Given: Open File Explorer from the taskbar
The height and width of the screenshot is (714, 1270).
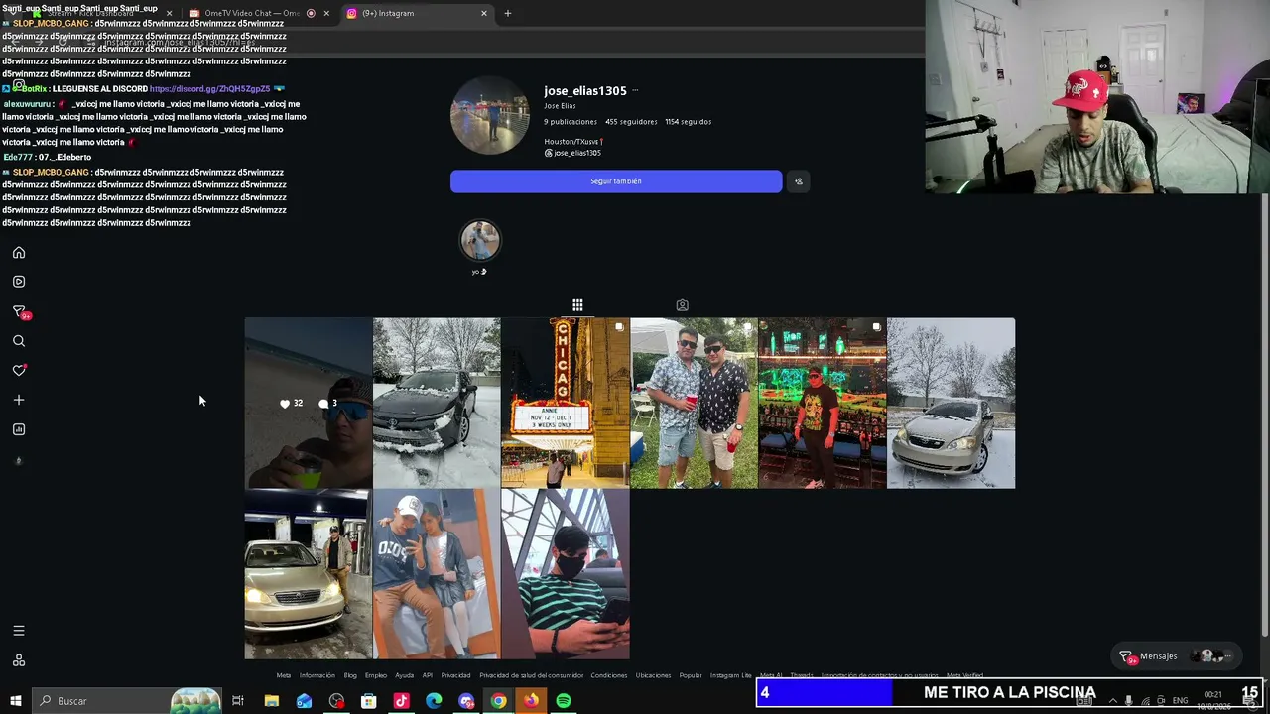Looking at the screenshot, I should 272,701.
